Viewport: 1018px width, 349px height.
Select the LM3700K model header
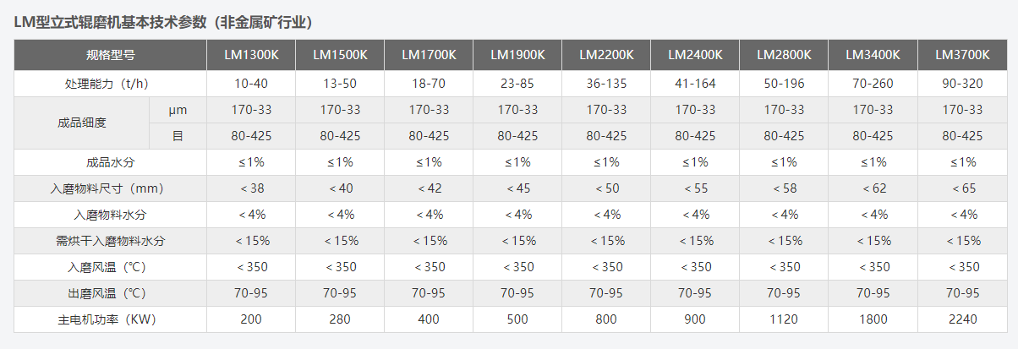click(962, 55)
